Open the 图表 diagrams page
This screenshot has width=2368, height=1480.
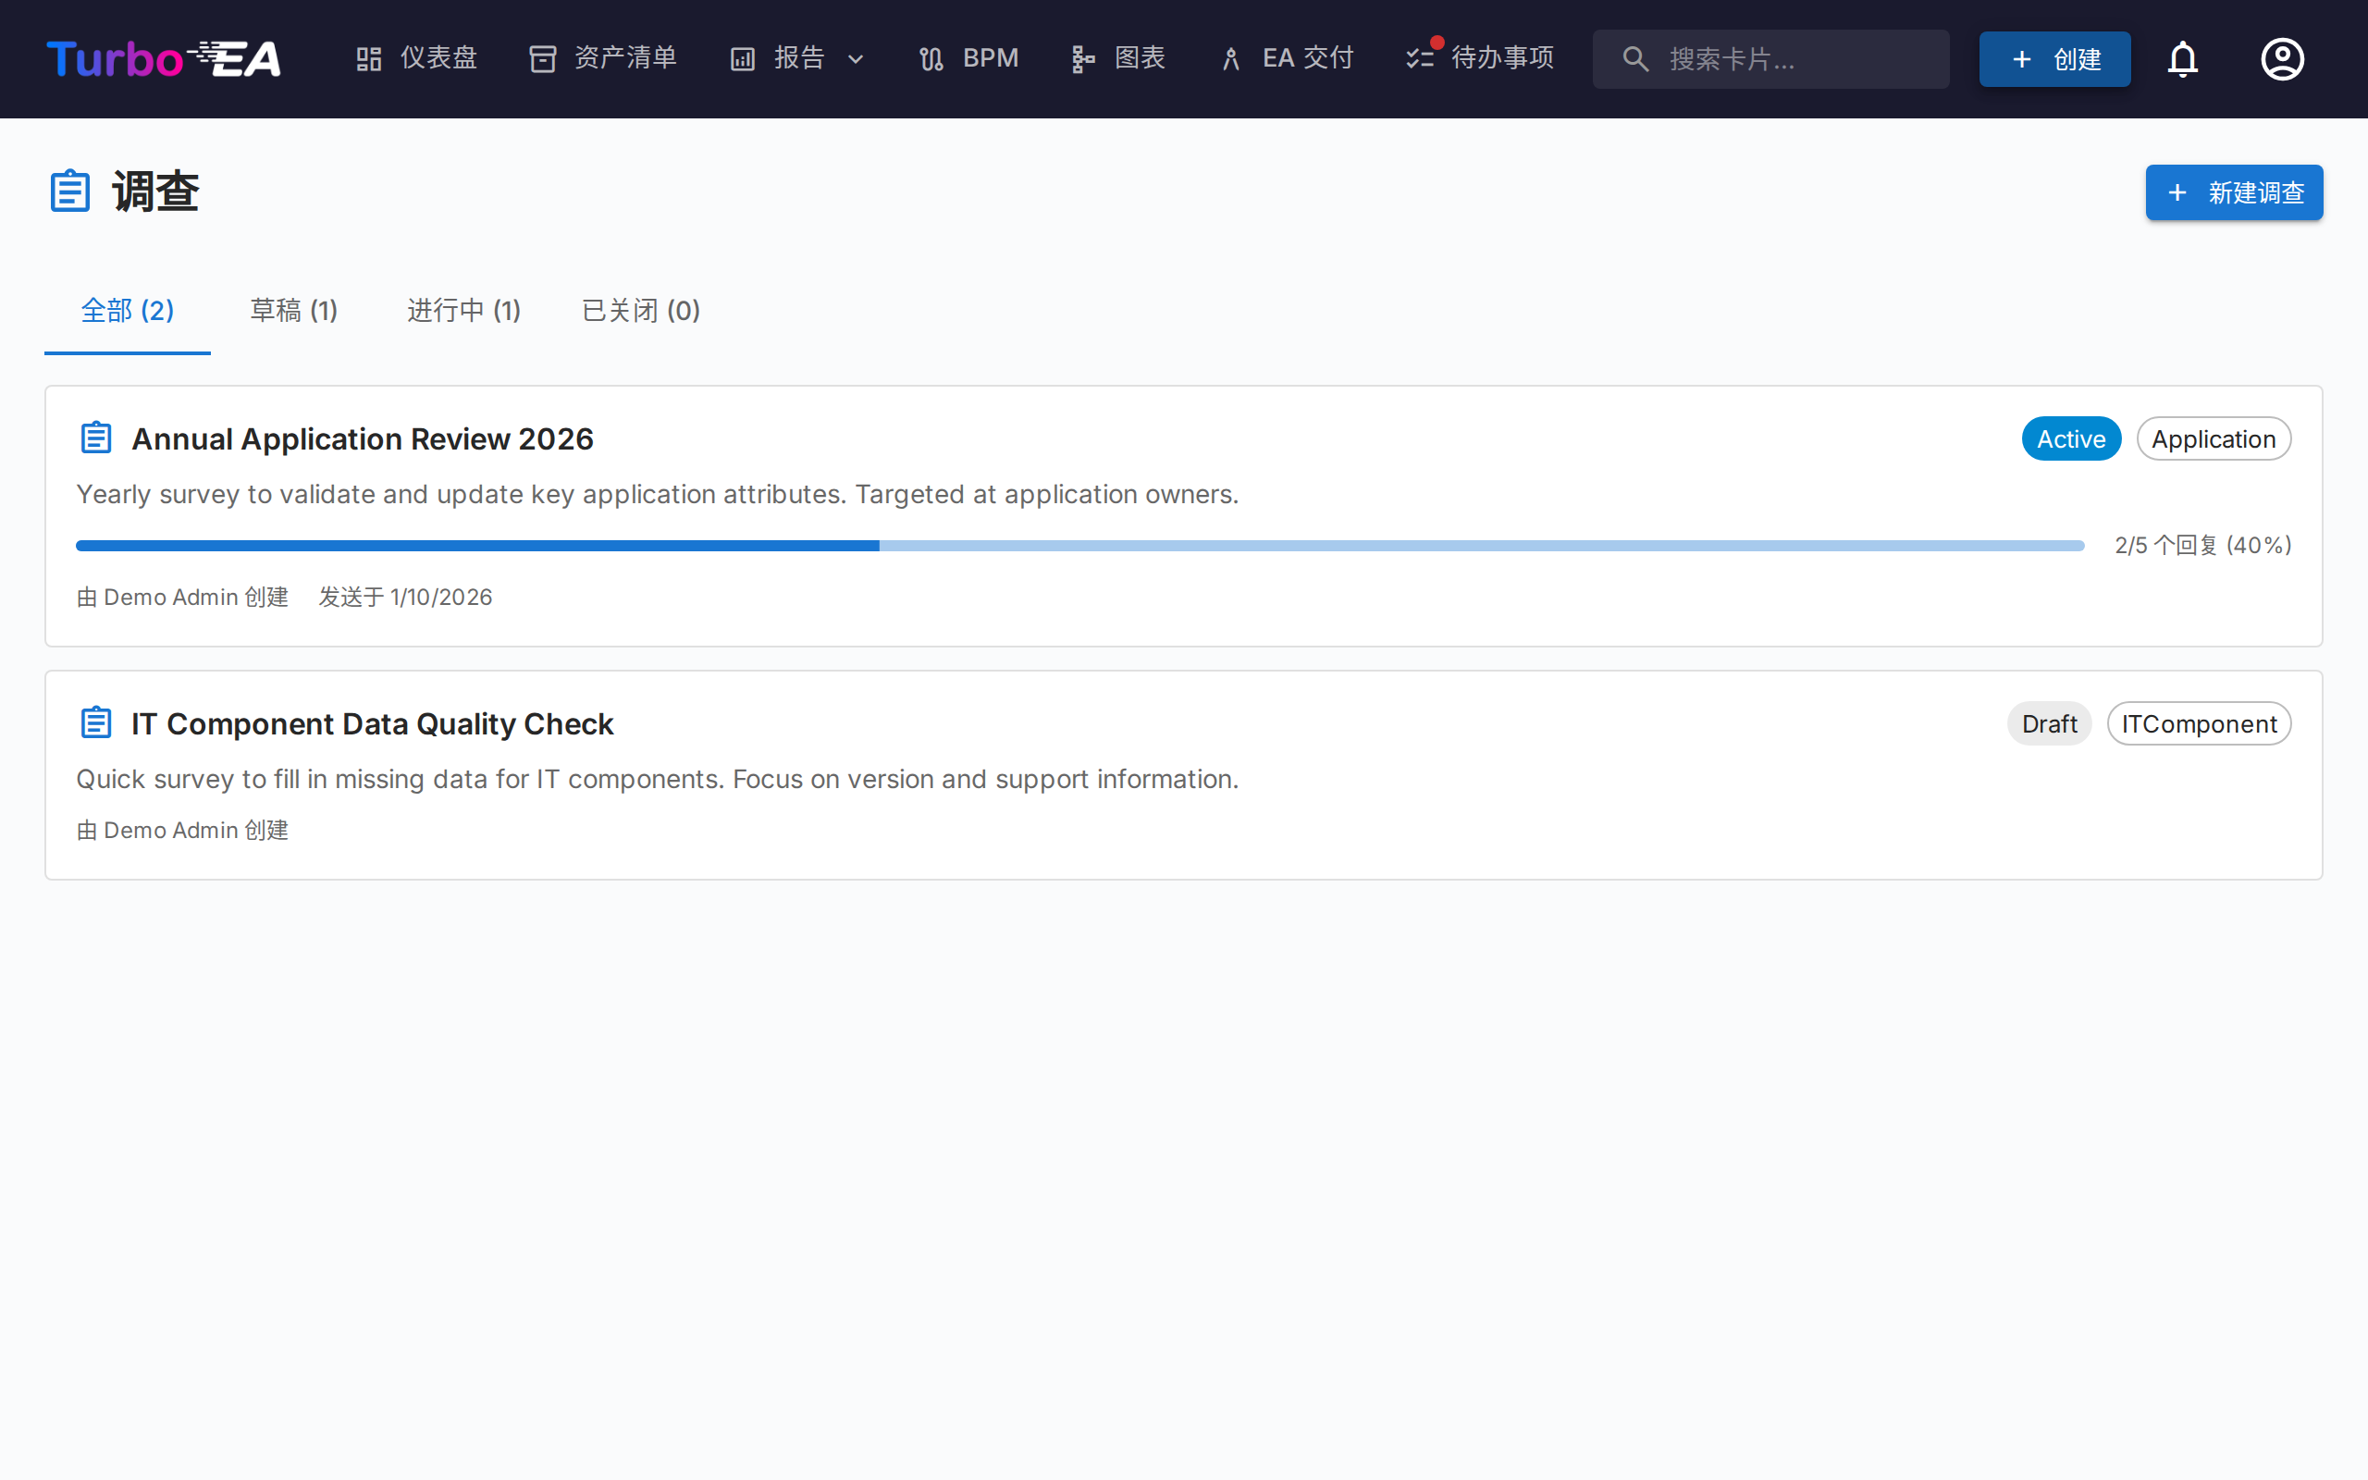[1118, 58]
